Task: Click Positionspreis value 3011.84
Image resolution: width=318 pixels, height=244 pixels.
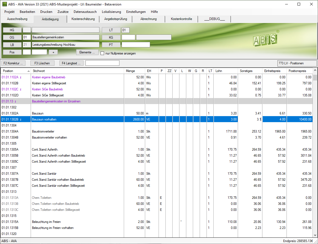Action: tap(306, 156)
